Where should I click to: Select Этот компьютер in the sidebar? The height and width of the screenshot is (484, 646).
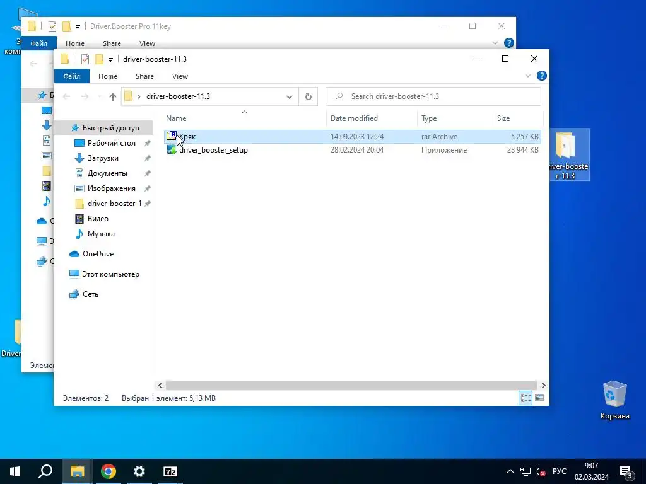tap(110, 274)
